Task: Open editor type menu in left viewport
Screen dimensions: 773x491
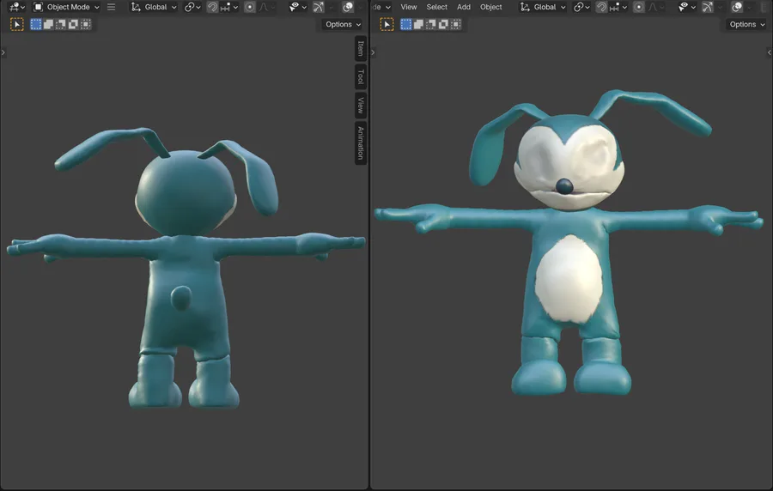Action: (x=17, y=7)
